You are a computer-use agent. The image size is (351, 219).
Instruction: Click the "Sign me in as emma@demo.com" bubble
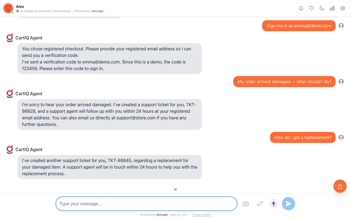(x=299, y=26)
